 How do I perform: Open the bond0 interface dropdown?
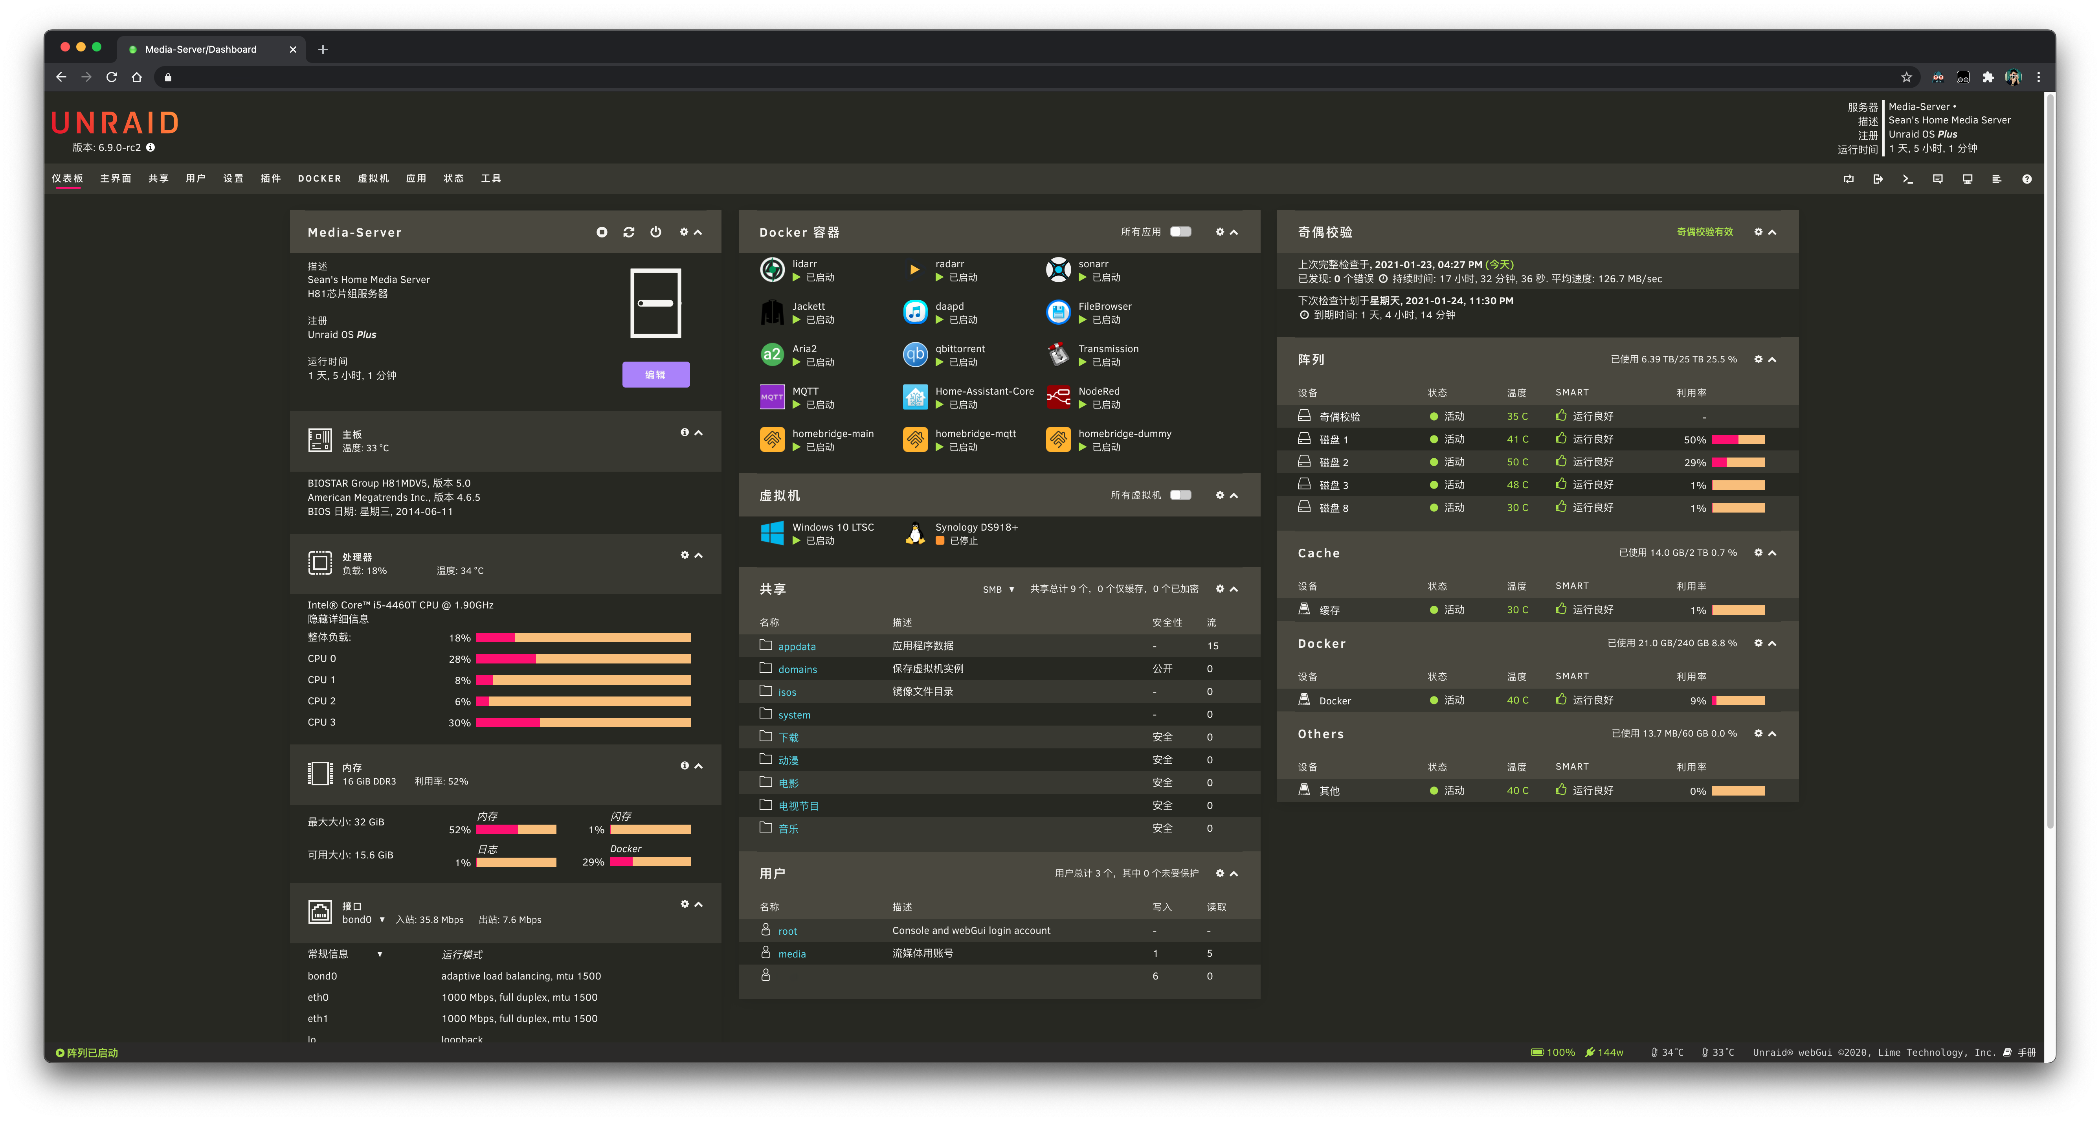363,920
